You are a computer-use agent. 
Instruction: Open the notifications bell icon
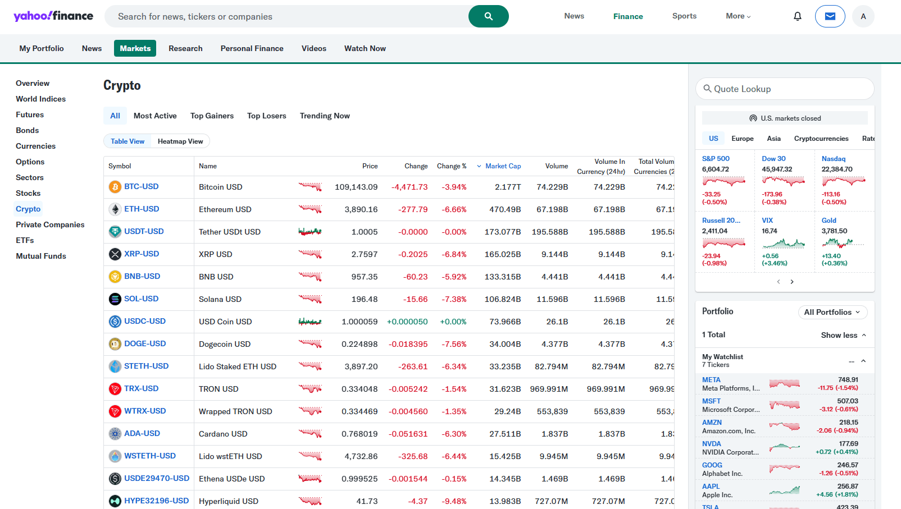coord(797,16)
